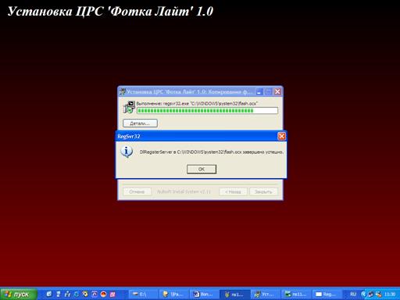The image size is (400, 300).
Task: Click OK in the RegSvr32 dialog
Action: pyautogui.click(x=202, y=169)
